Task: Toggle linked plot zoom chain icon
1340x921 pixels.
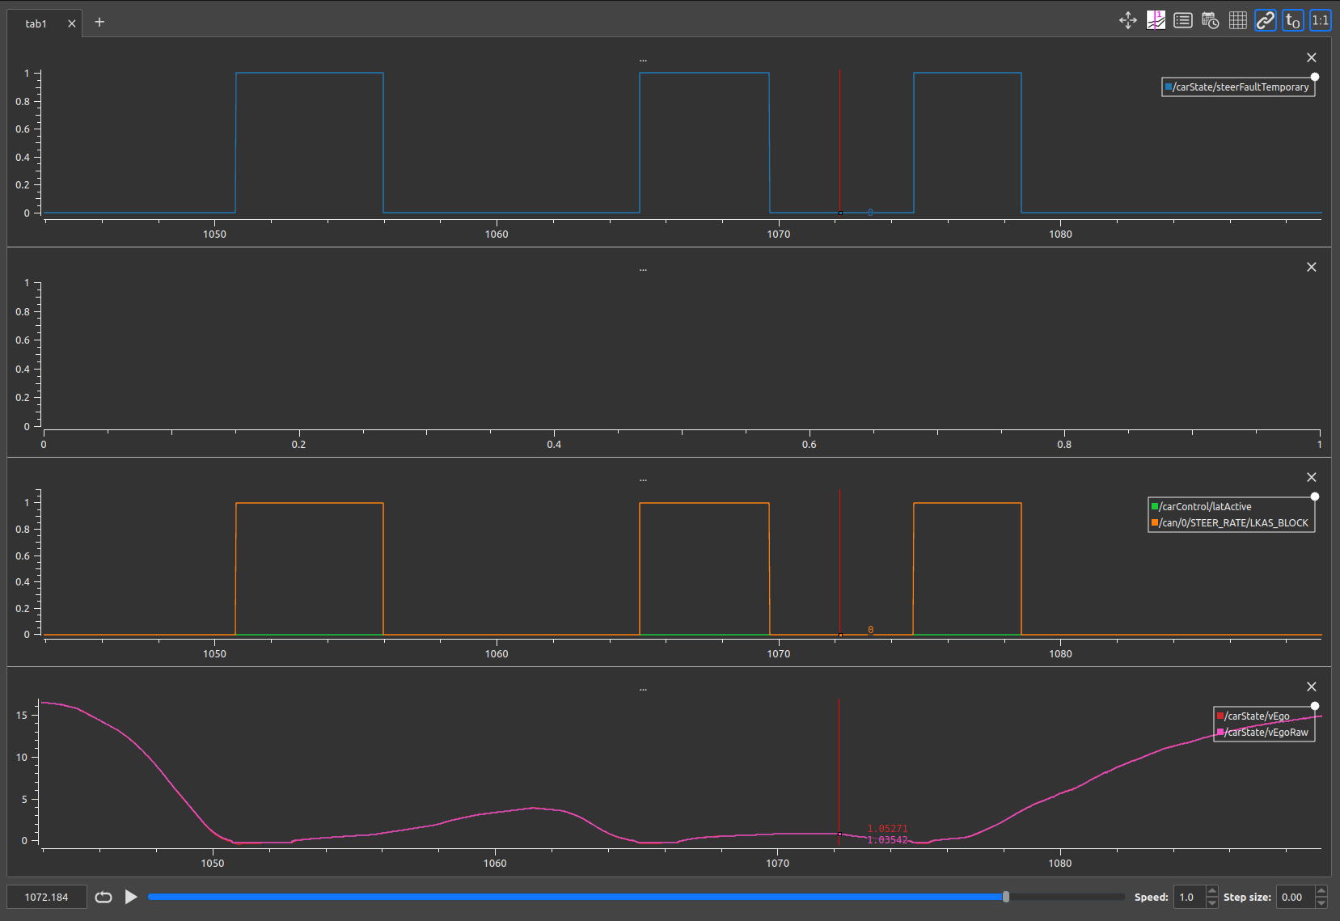Action: coord(1266,21)
